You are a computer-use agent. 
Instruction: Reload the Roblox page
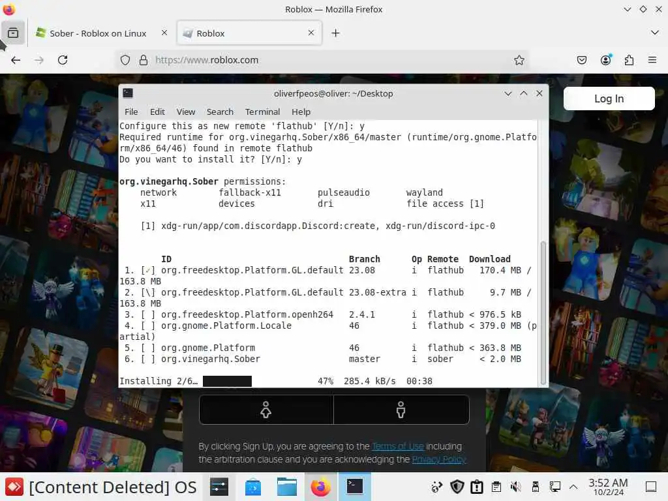[63, 60]
